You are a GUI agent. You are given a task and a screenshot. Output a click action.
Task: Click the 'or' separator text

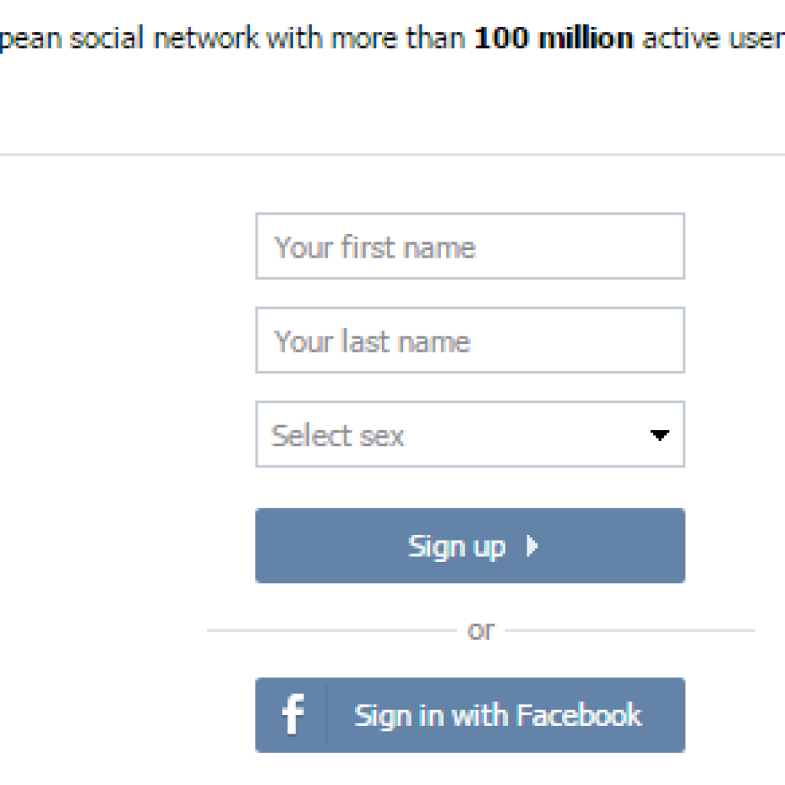coord(481,631)
